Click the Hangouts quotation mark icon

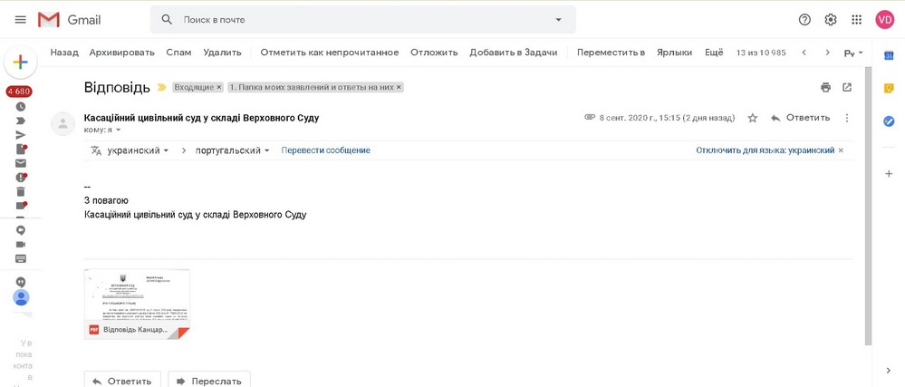21,283
